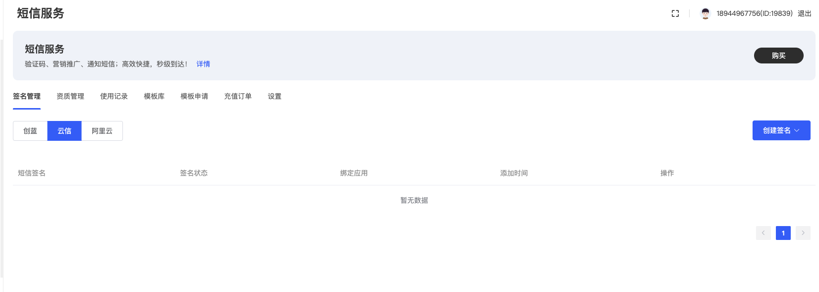
Task: Go to previous page arrow
Action: click(763, 233)
